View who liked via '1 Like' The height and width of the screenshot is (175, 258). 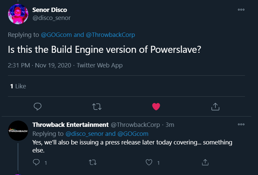coord(18,86)
